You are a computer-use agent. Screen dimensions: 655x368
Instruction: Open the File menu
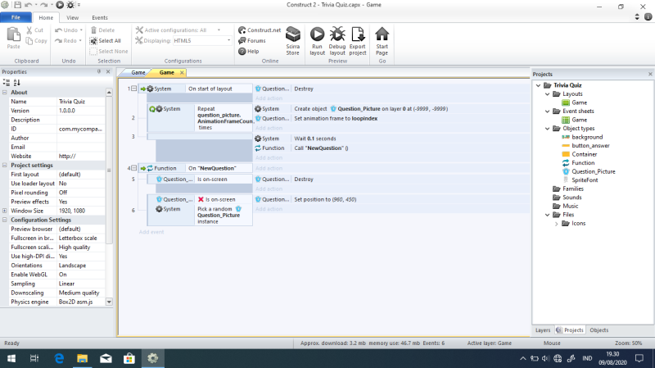(x=16, y=17)
